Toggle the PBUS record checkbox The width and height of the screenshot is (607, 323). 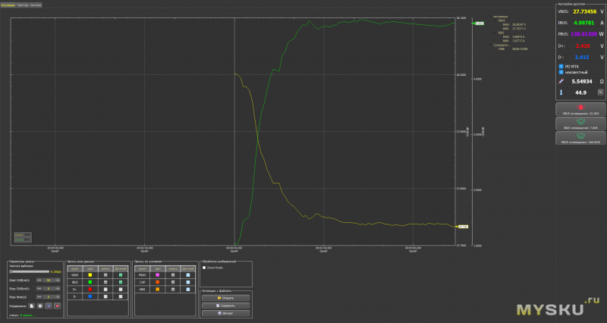173,275
